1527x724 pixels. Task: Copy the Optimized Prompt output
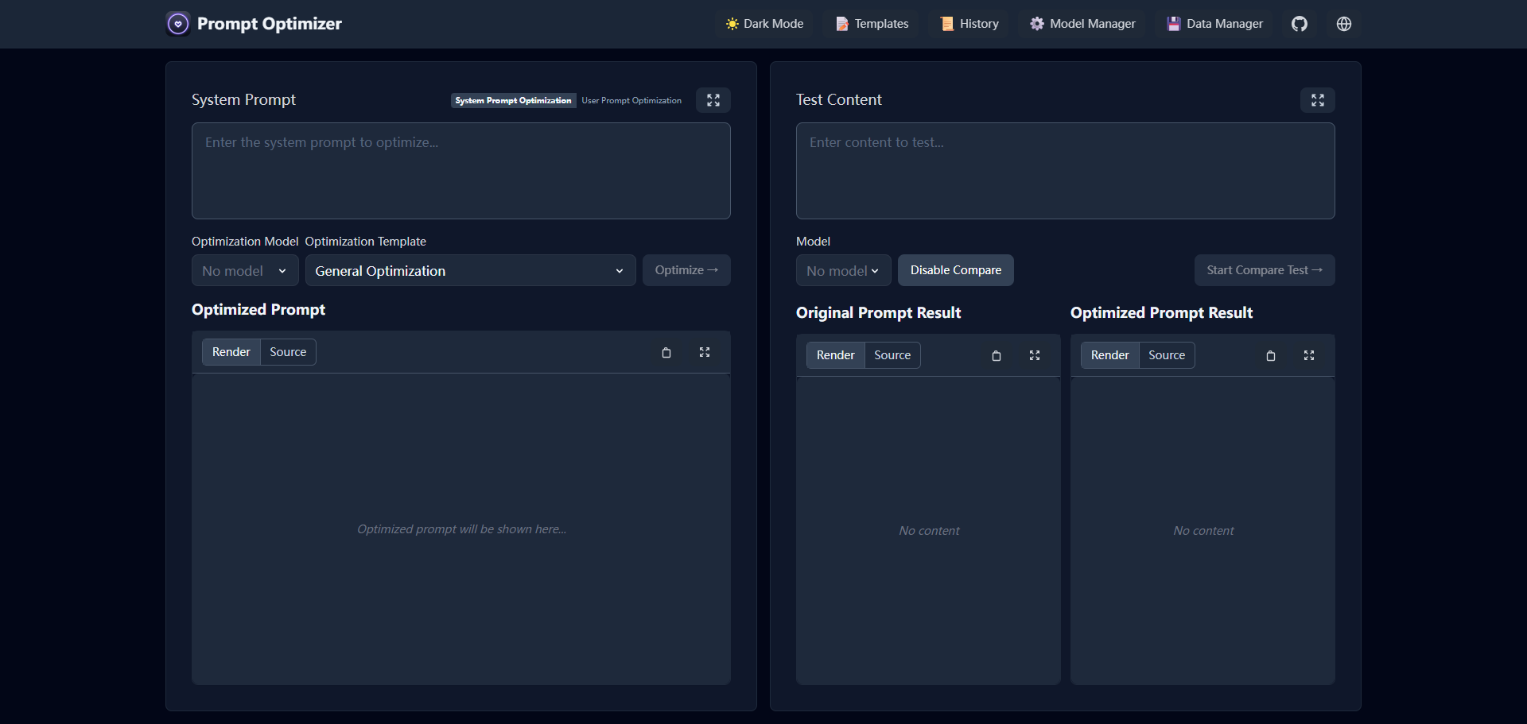click(x=666, y=352)
